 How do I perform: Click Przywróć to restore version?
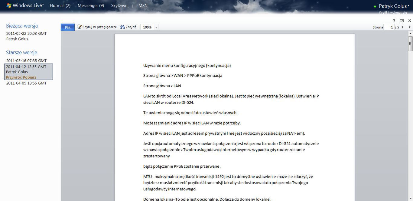click(13, 77)
